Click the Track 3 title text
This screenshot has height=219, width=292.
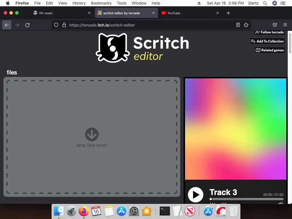point(223,192)
